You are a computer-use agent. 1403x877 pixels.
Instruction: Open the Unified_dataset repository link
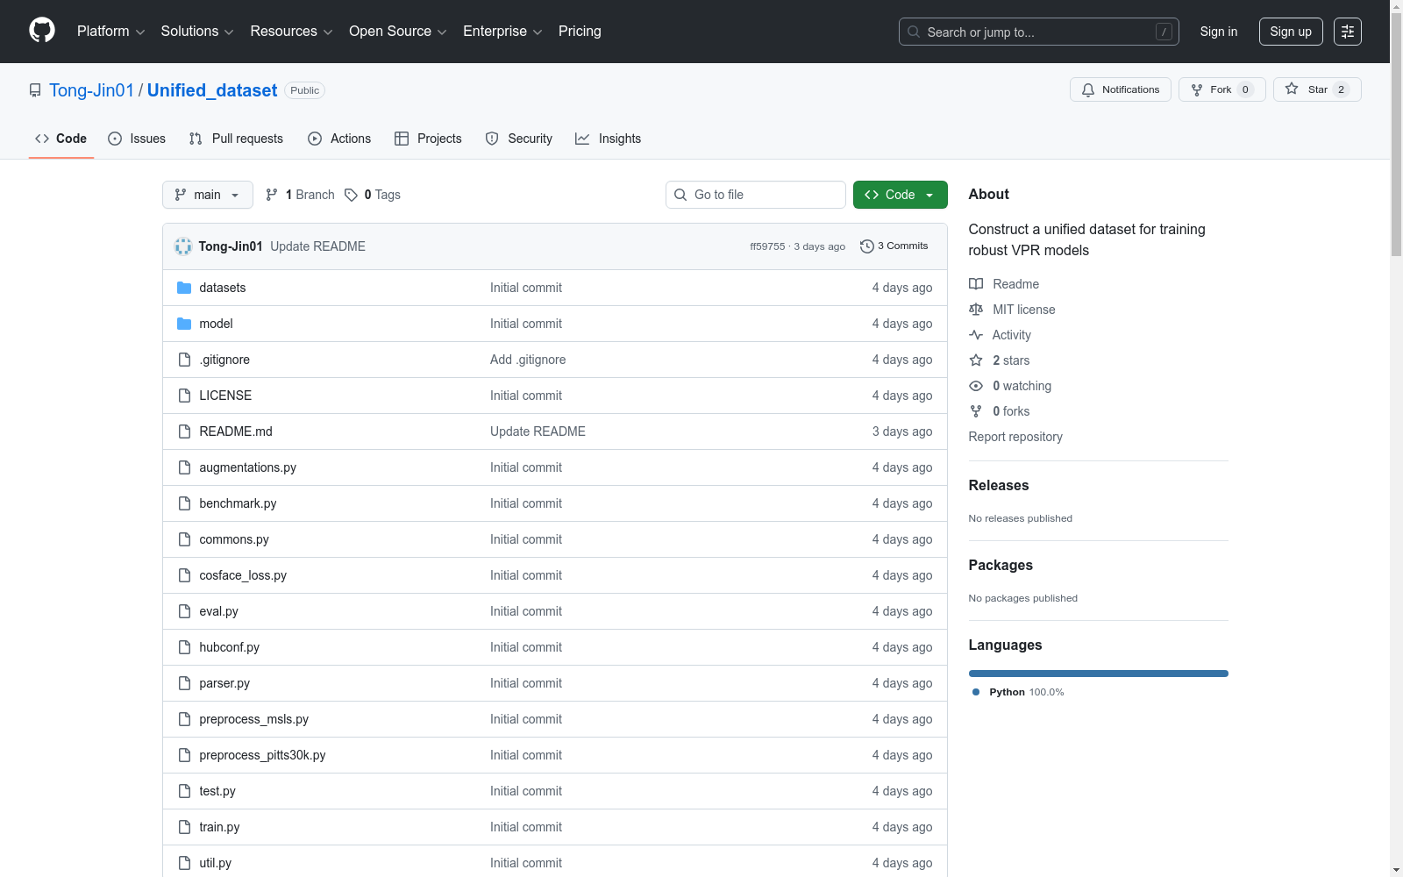(x=212, y=90)
